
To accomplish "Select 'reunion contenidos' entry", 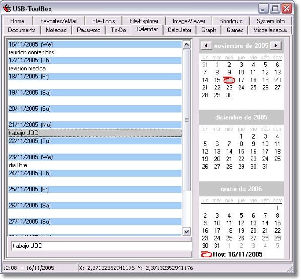I will [x=95, y=52].
